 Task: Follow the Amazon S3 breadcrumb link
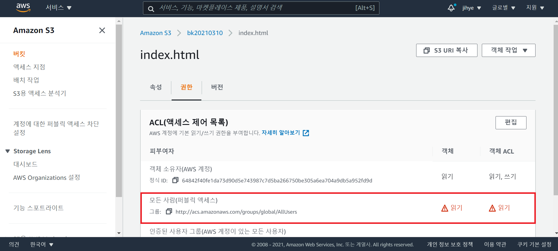pyautogui.click(x=156, y=33)
